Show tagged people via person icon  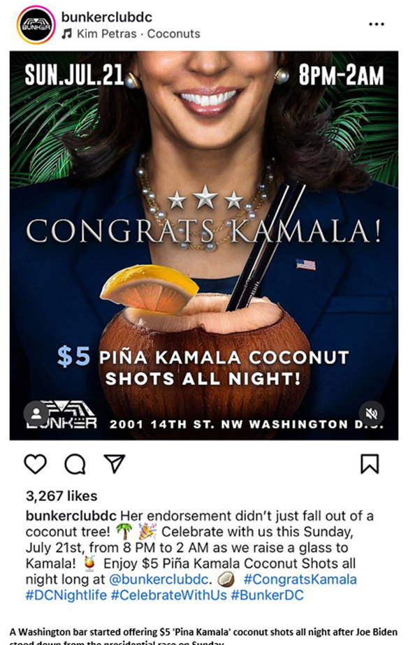pyautogui.click(x=36, y=414)
